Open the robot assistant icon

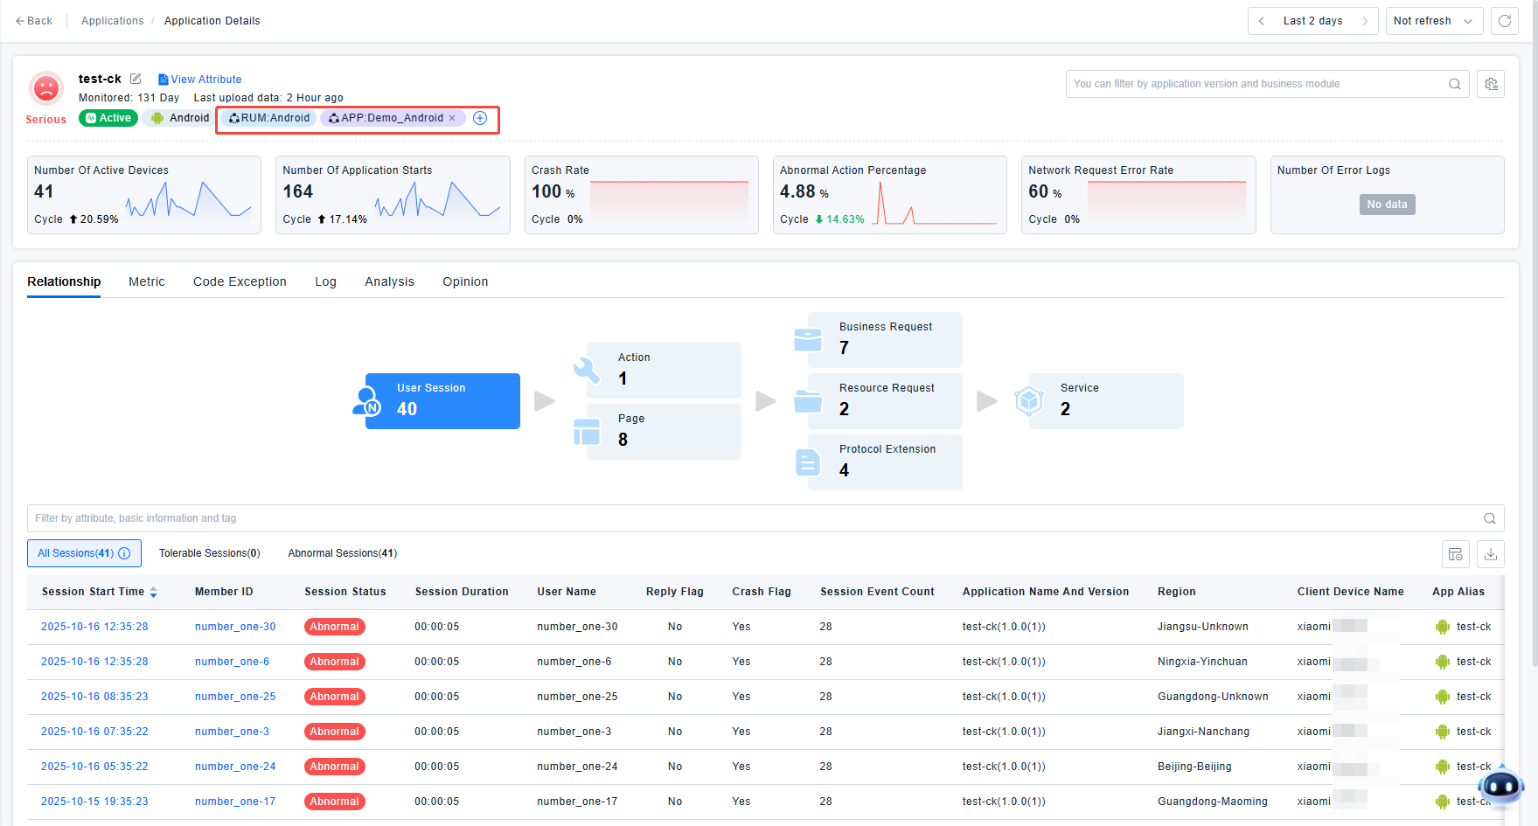click(x=1502, y=787)
